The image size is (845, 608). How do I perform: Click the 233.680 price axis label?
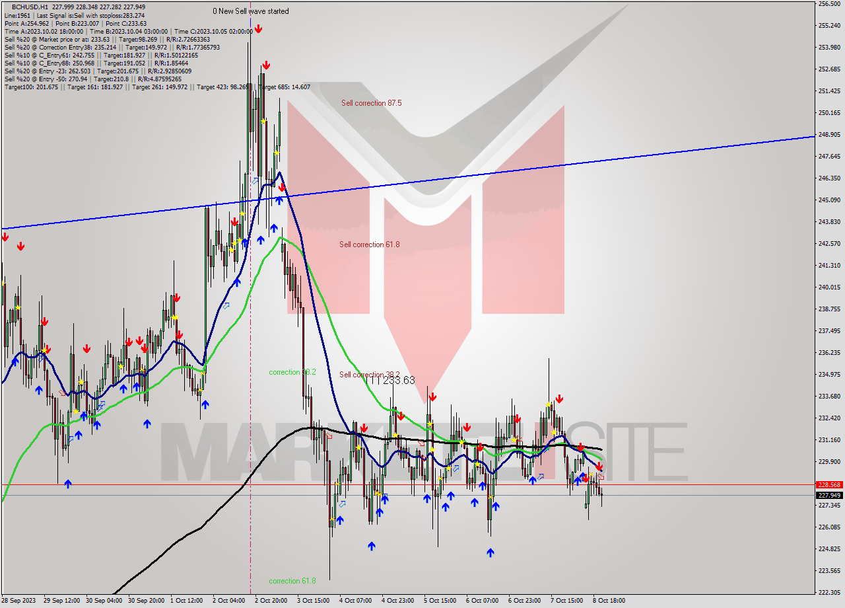pyautogui.click(x=828, y=396)
